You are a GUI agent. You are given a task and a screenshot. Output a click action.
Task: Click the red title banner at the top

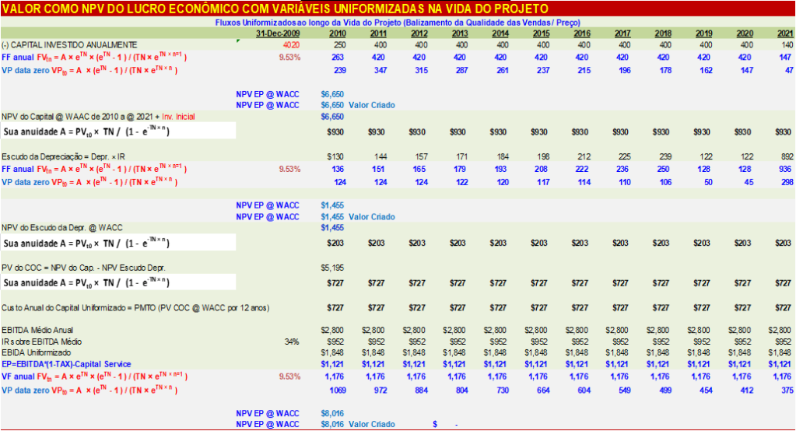pyautogui.click(x=398, y=8)
